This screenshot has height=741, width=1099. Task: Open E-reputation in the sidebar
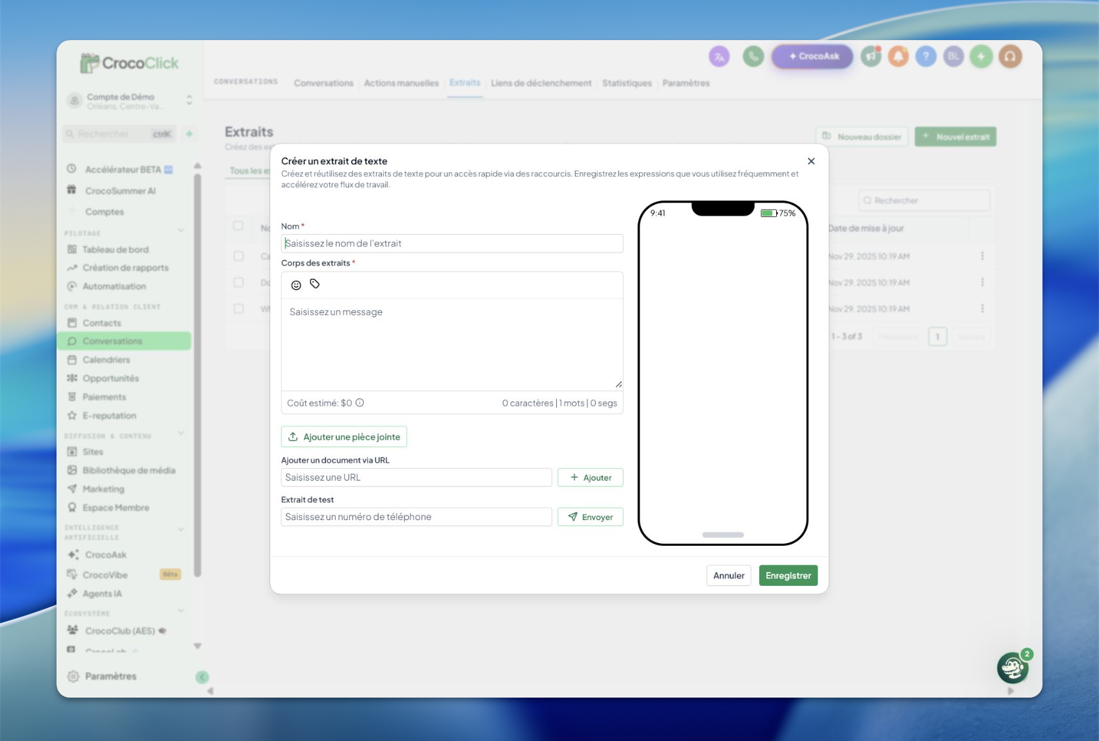pos(109,416)
